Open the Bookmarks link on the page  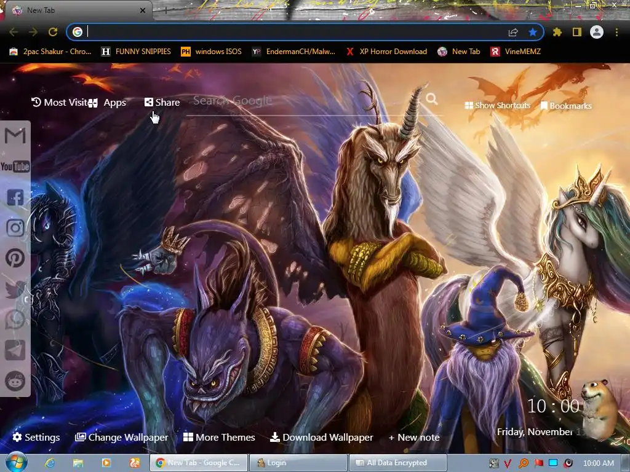tap(566, 106)
